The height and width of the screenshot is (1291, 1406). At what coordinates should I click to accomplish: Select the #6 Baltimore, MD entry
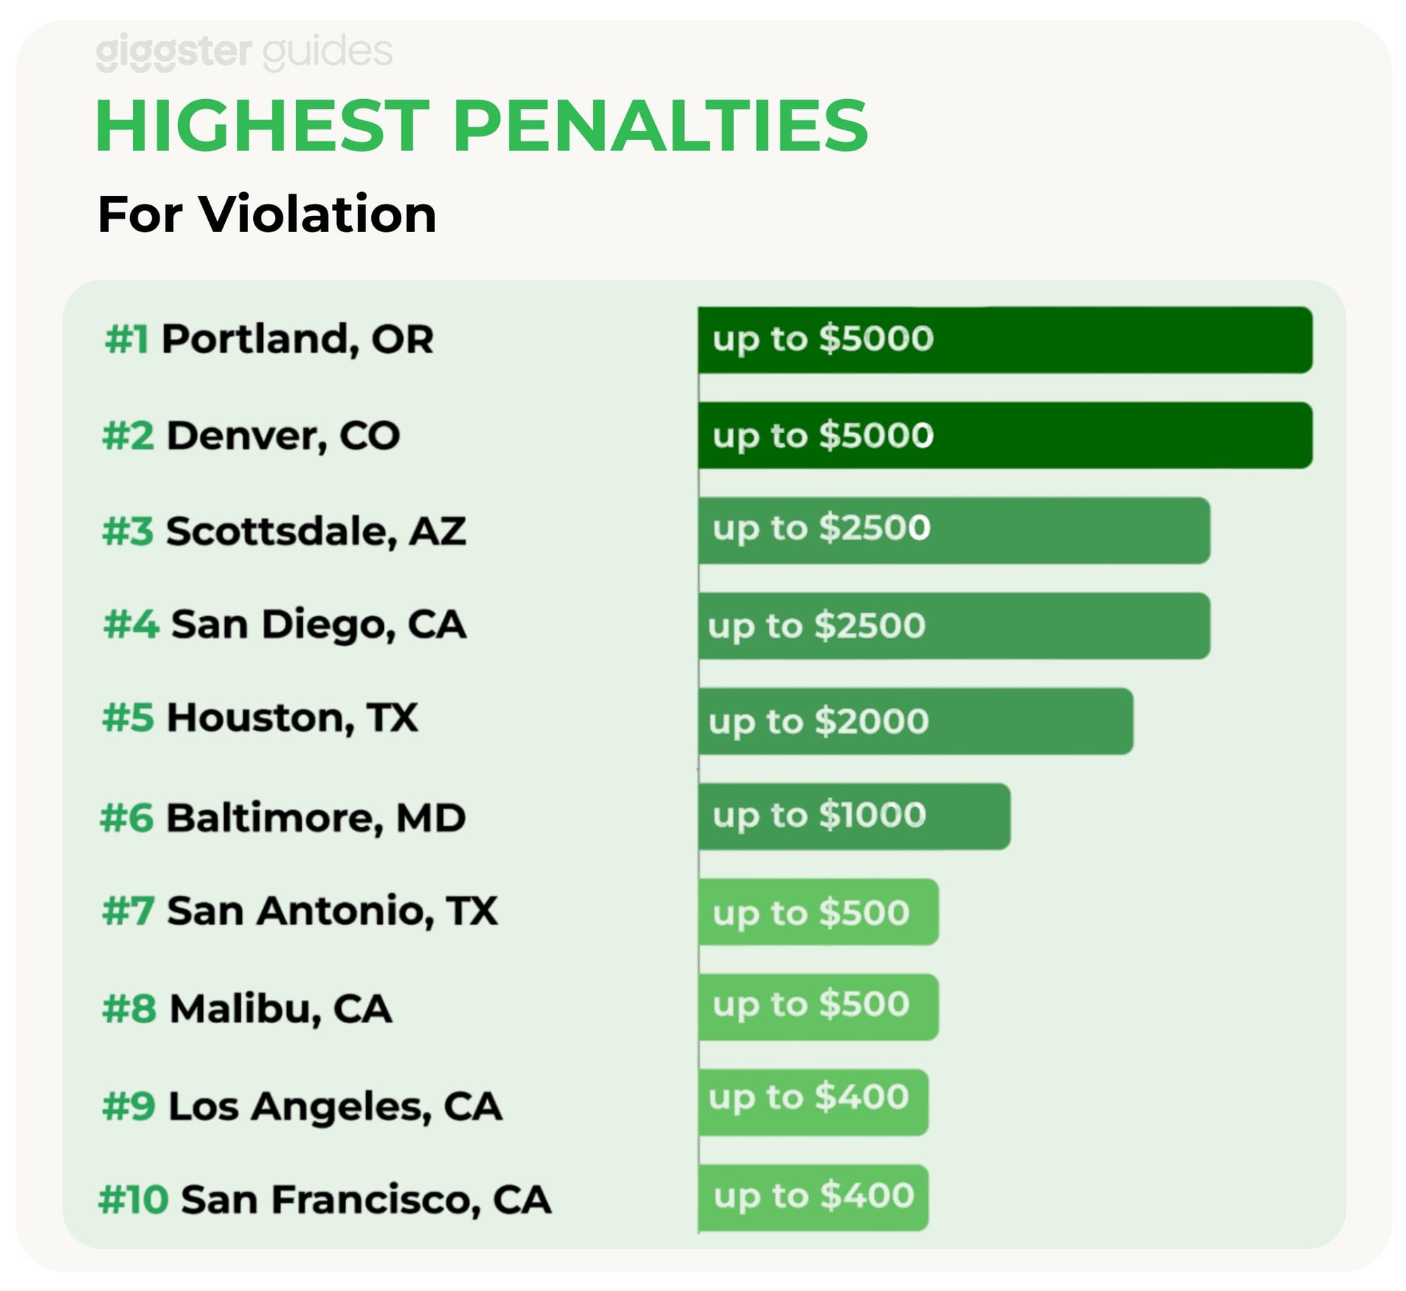(x=283, y=818)
